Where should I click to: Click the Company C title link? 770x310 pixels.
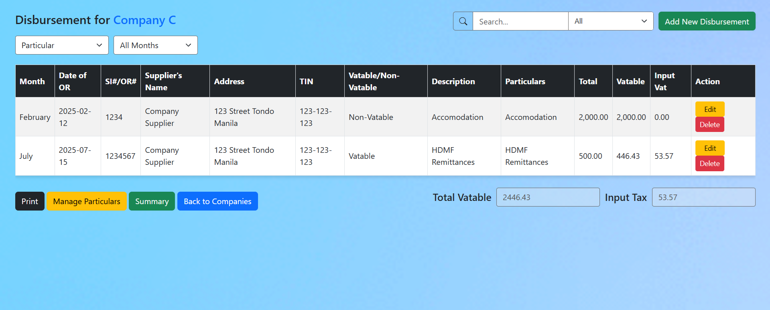[144, 20]
